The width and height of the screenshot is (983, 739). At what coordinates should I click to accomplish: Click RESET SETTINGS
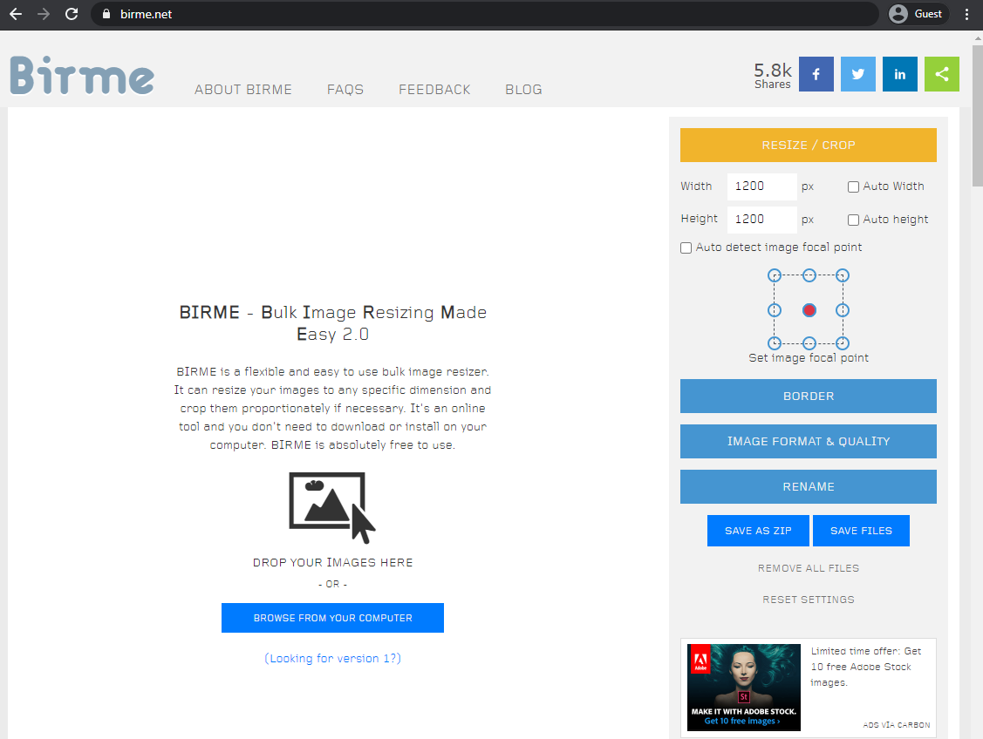coord(808,600)
